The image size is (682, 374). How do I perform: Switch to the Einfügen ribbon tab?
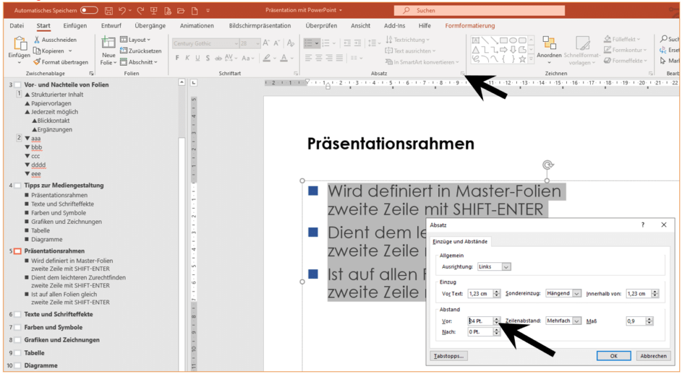[x=75, y=26]
